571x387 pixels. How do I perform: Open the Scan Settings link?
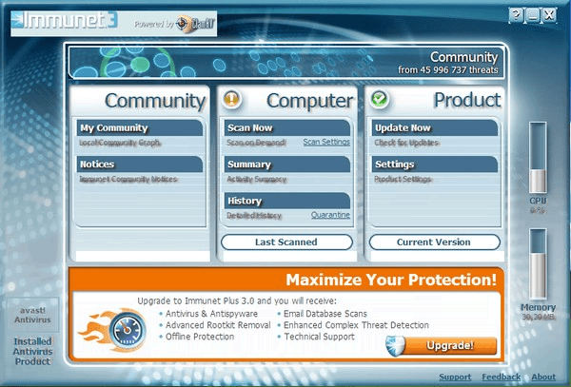coord(326,142)
